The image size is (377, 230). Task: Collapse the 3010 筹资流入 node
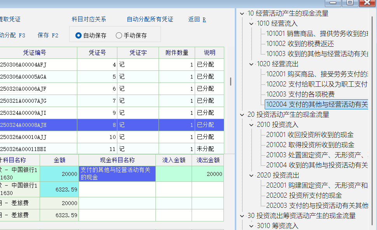[x=251, y=226]
